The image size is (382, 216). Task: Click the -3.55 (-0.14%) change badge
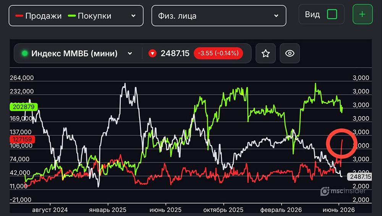(218, 53)
